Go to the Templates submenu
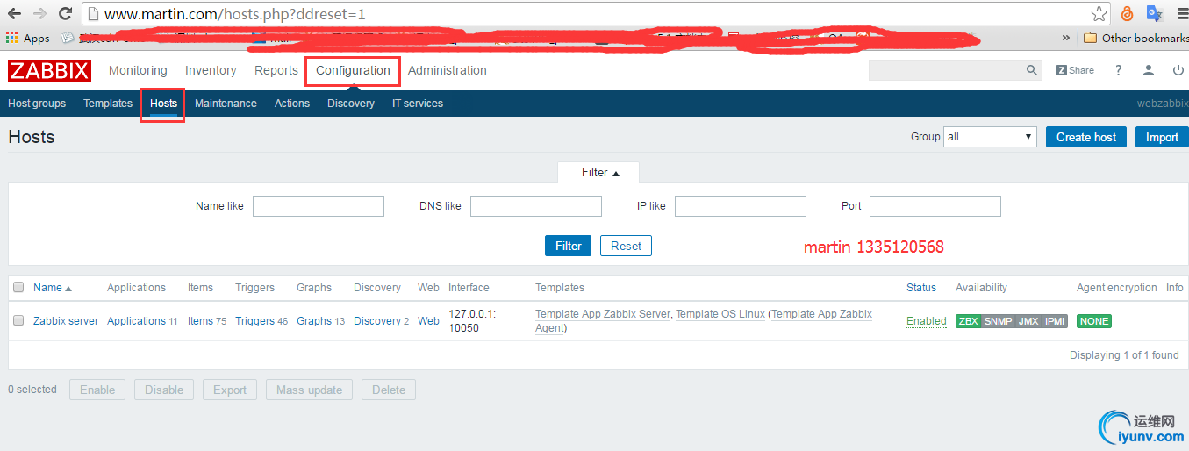The width and height of the screenshot is (1189, 451). 108,104
